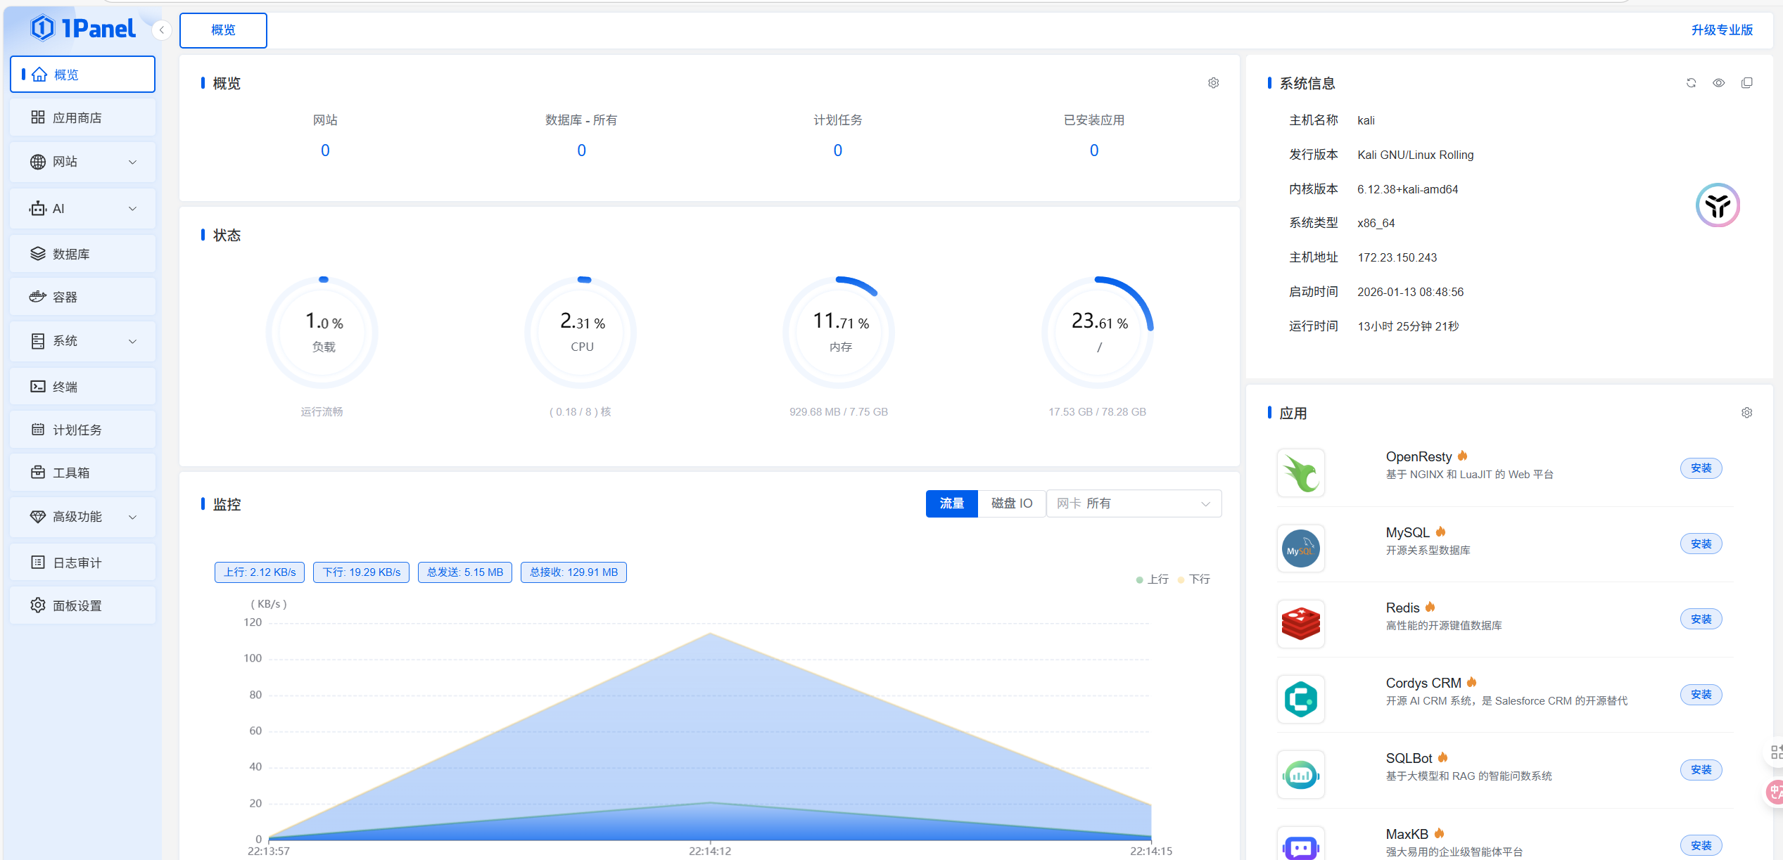Refresh the system info panel
The width and height of the screenshot is (1783, 860).
click(x=1691, y=83)
